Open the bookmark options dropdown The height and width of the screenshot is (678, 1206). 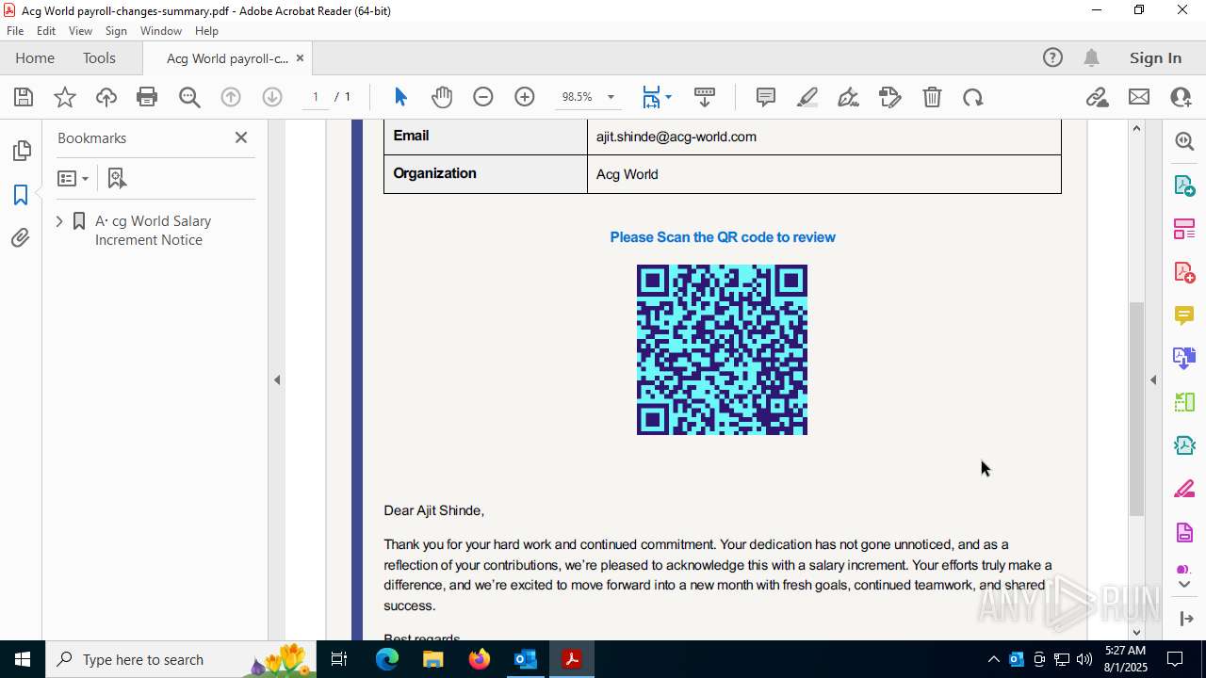73,178
